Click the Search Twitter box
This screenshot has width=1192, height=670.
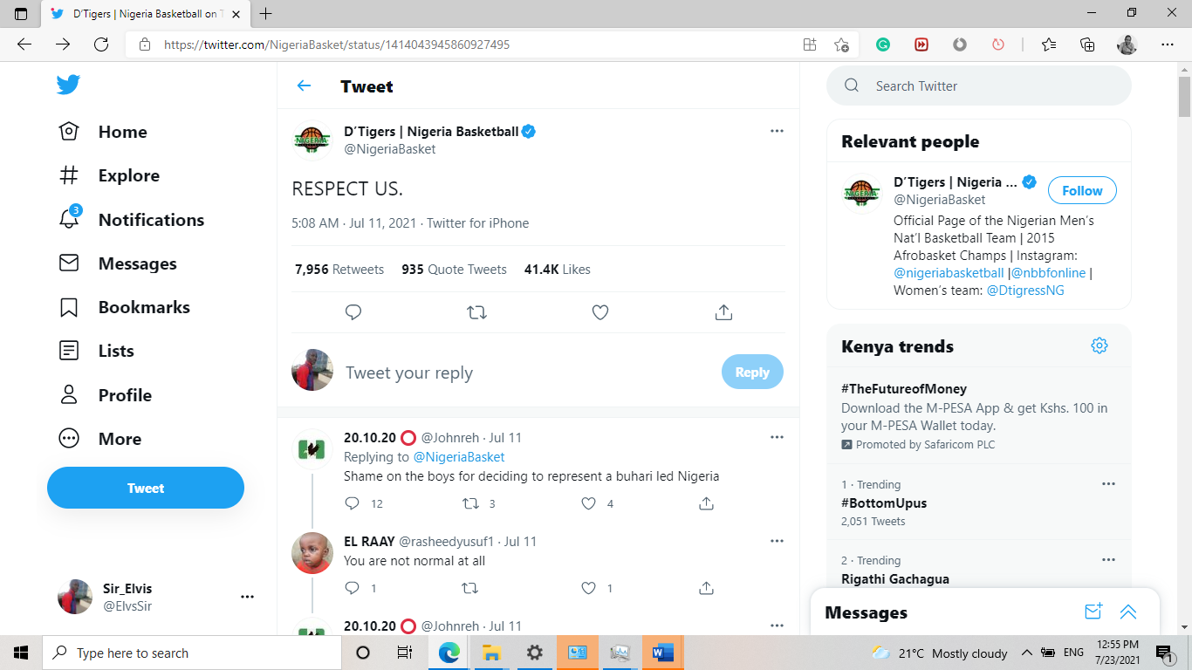click(x=979, y=85)
